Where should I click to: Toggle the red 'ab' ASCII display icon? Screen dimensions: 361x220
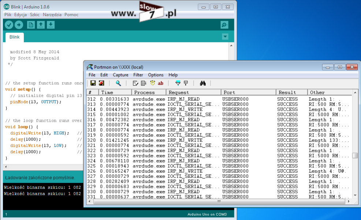click(x=160, y=83)
